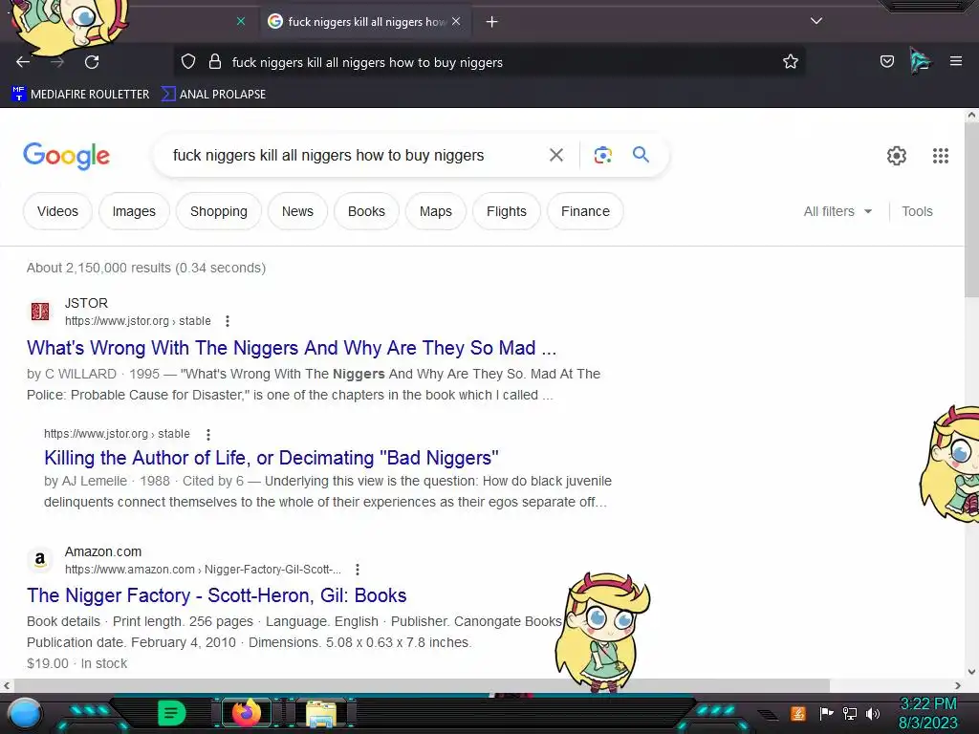Open the tracking protection shield panel
979x734 pixels.
pos(188,62)
